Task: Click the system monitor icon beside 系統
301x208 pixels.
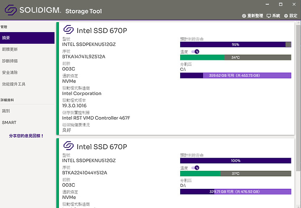Action: [x=269, y=16]
